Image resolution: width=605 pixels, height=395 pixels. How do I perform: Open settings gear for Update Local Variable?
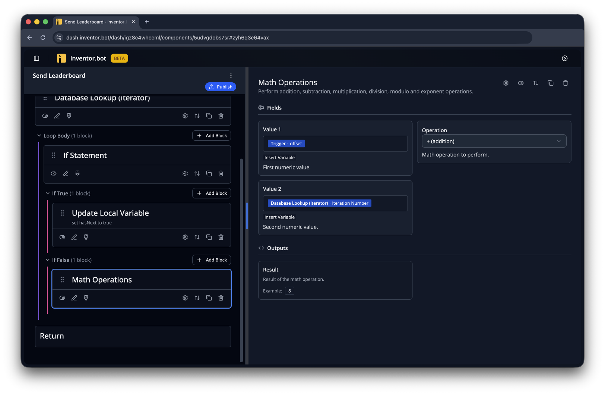pyautogui.click(x=185, y=237)
